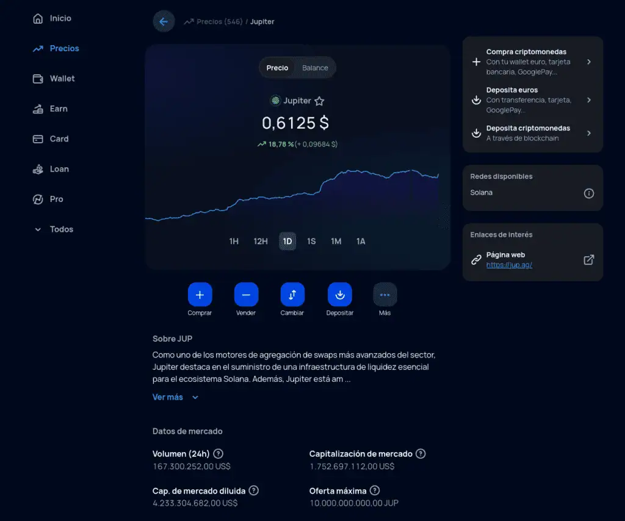
Task: Click the Precios trend arrow icon
Action: [38, 49]
